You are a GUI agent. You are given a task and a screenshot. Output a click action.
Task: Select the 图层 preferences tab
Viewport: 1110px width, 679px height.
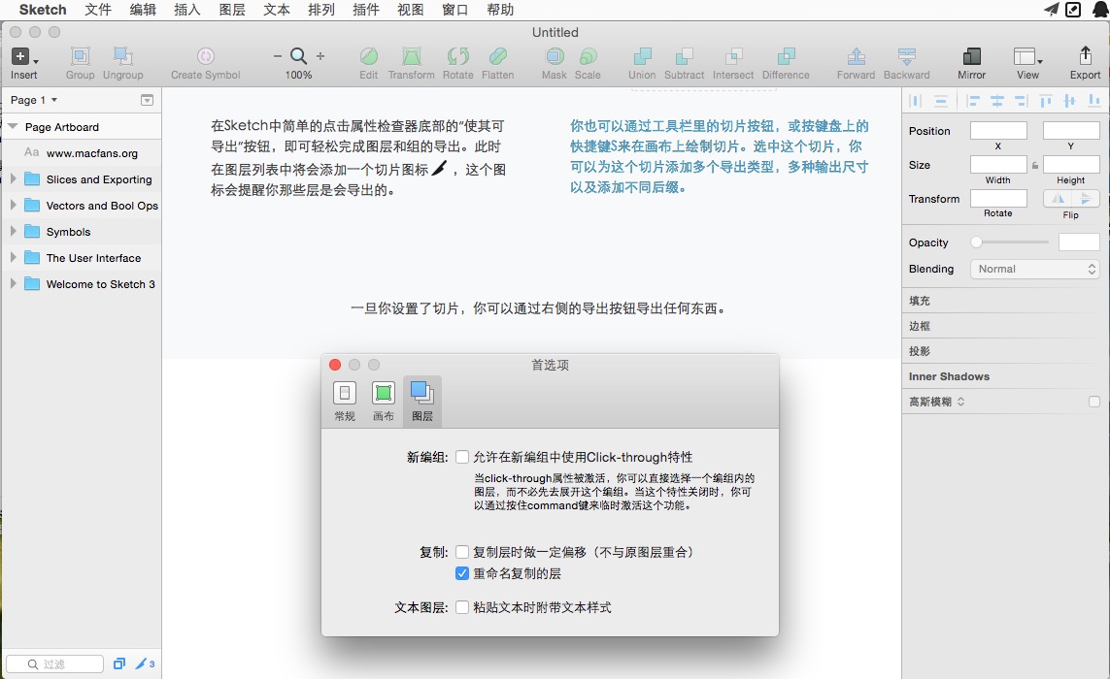pyautogui.click(x=421, y=401)
